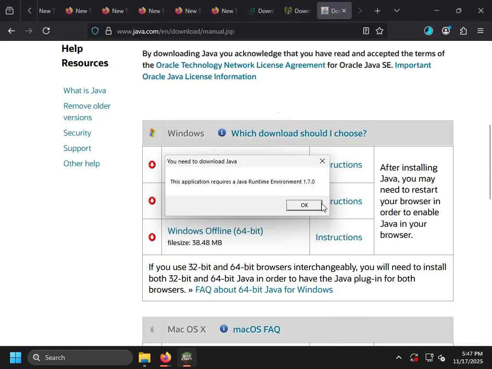Open 'Remove older versions' link
Image resolution: width=492 pixels, height=369 pixels.
pos(87,111)
